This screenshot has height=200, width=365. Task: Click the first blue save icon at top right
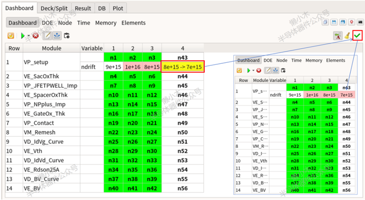pyautogui.click(x=334, y=22)
